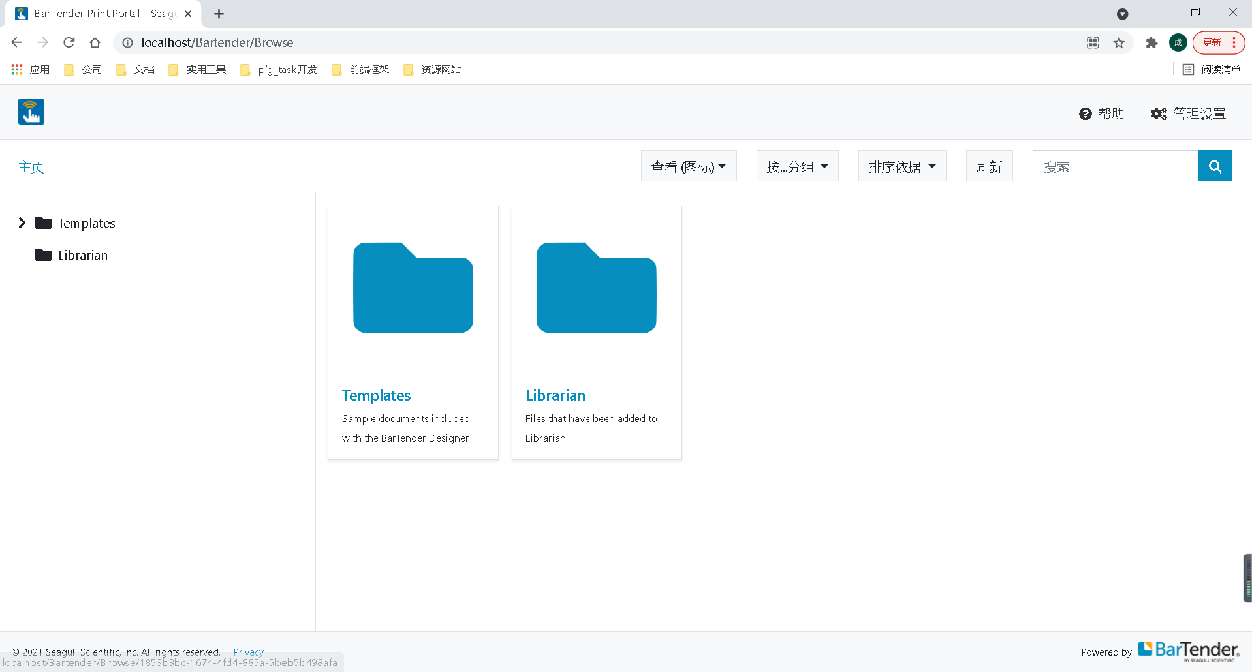Go to 主页 home breadcrumb

pyautogui.click(x=31, y=167)
